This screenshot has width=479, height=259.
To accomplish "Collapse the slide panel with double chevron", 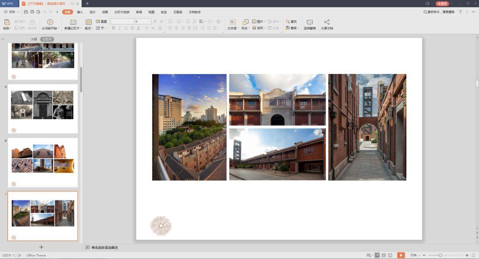I will (3, 39).
